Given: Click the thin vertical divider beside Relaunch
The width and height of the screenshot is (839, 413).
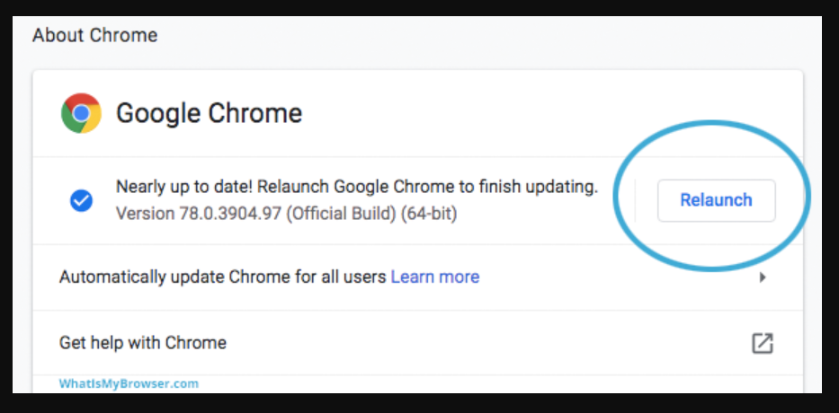Looking at the screenshot, I should point(635,200).
